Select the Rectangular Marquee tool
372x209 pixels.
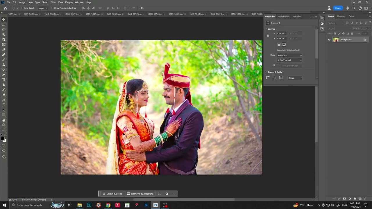tap(4, 24)
